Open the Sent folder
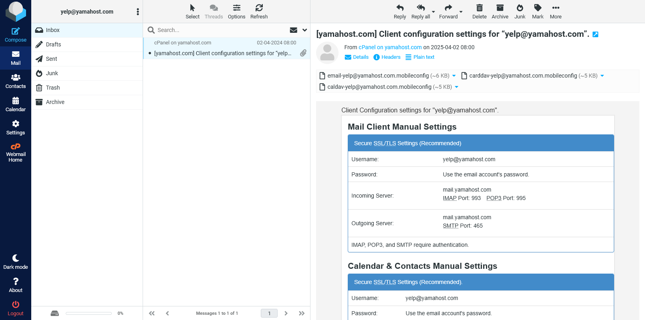 click(87, 59)
